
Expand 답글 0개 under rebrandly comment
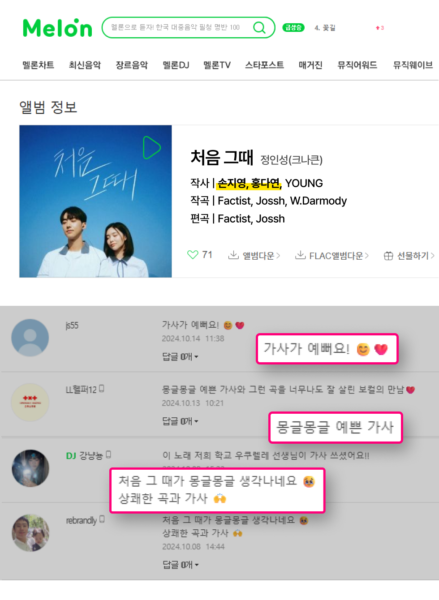[x=181, y=565]
